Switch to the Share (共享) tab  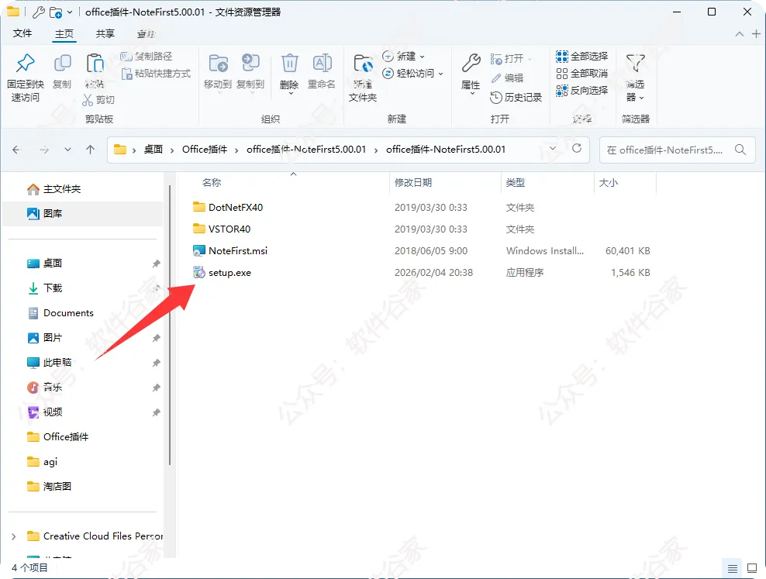point(105,33)
